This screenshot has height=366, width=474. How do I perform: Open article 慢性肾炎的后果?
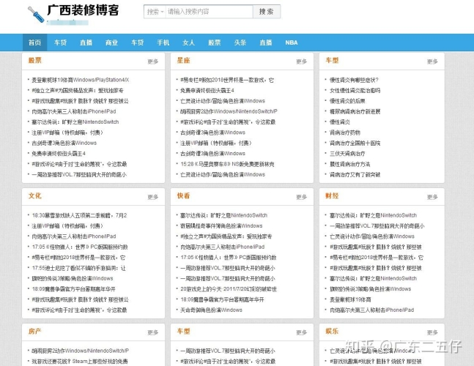click(x=347, y=101)
